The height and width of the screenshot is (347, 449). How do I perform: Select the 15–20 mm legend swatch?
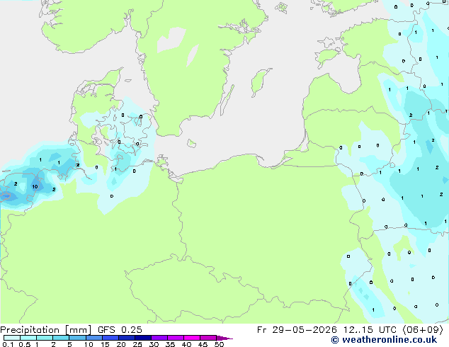[x=110, y=338]
